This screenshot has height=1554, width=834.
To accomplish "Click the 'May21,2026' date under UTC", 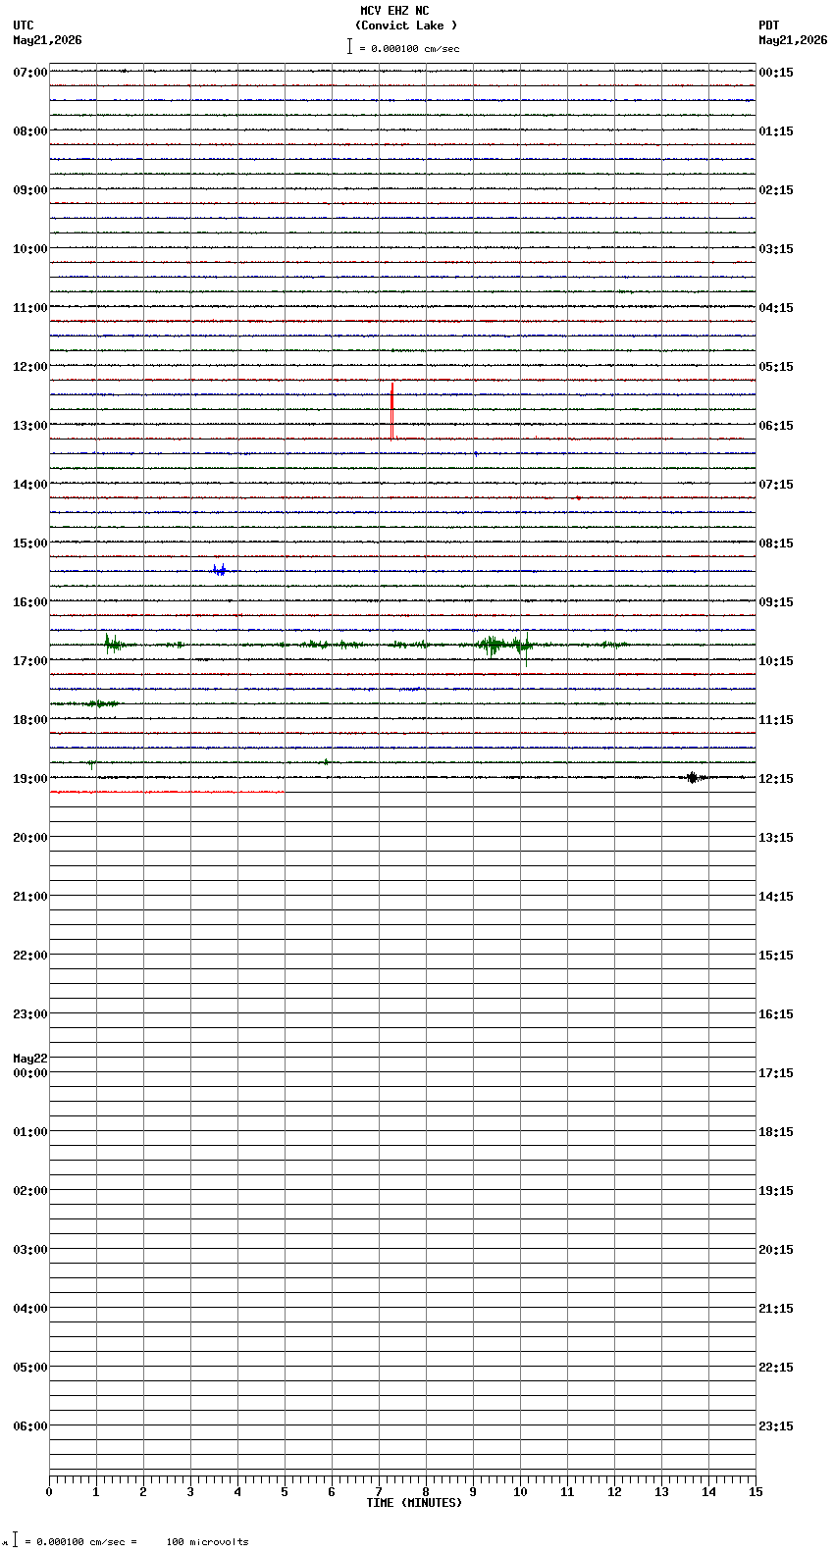I will [47, 40].
